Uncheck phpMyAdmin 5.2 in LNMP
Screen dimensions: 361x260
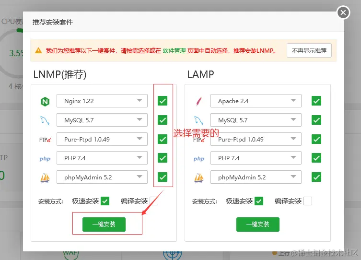point(163,177)
